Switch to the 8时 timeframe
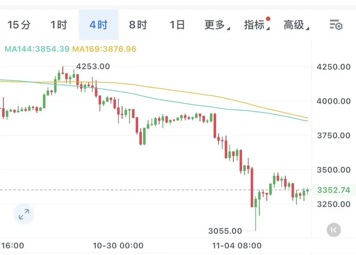The height and width of the screenshot is (255, 356). pyautogui.click(x=138, y=25)
